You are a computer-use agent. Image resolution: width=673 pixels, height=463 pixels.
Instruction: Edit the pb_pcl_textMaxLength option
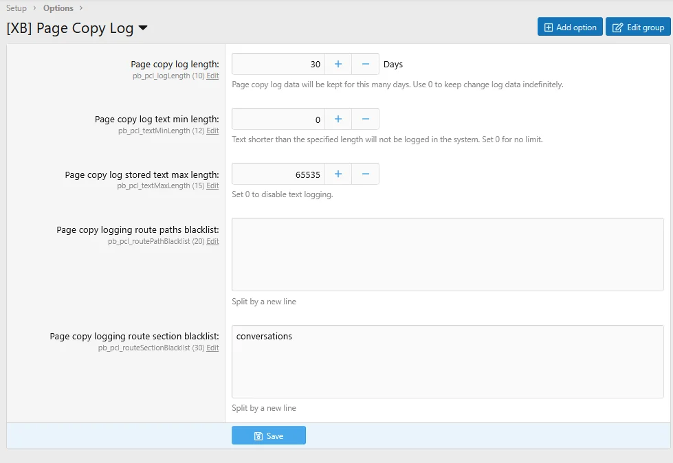point(212,186)
